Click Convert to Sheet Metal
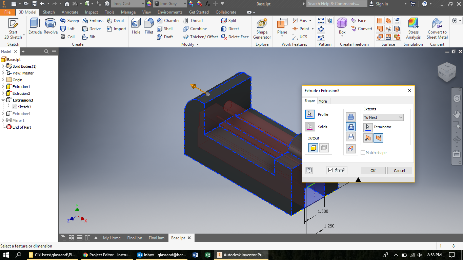 pyautogui.click(x=437, y=29)
